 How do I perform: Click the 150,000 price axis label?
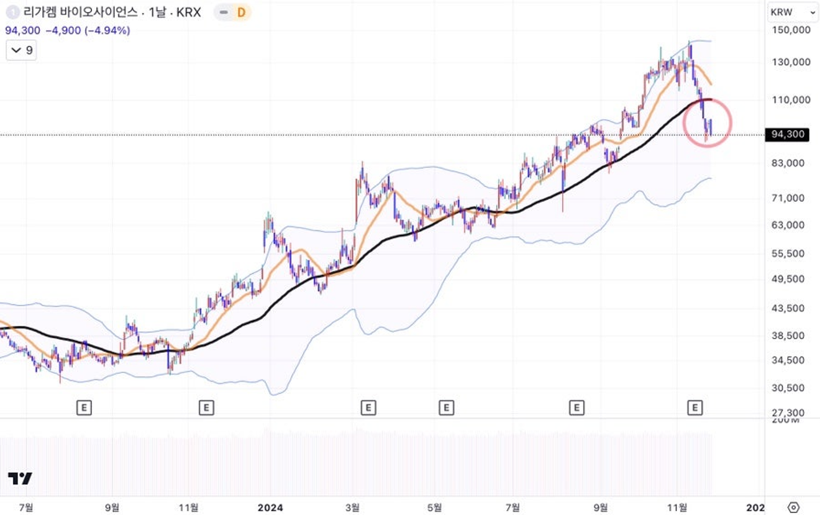(791, 30)
